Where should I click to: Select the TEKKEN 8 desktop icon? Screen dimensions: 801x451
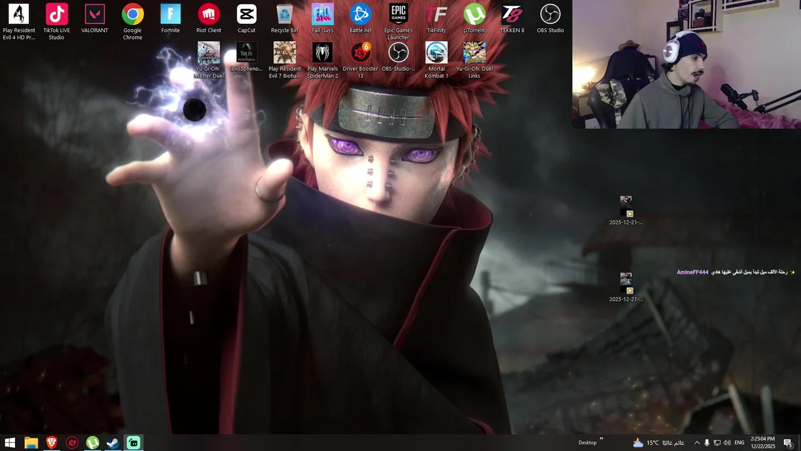(513, 19)
